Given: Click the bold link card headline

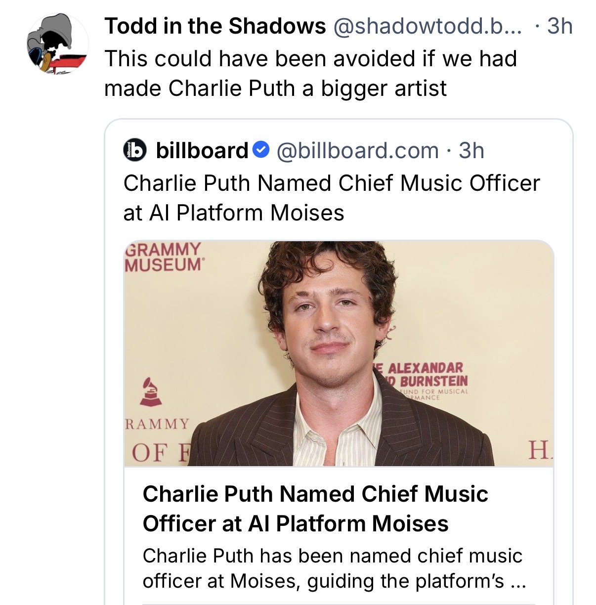Looking at the screenshot, I should click(315, 509).
